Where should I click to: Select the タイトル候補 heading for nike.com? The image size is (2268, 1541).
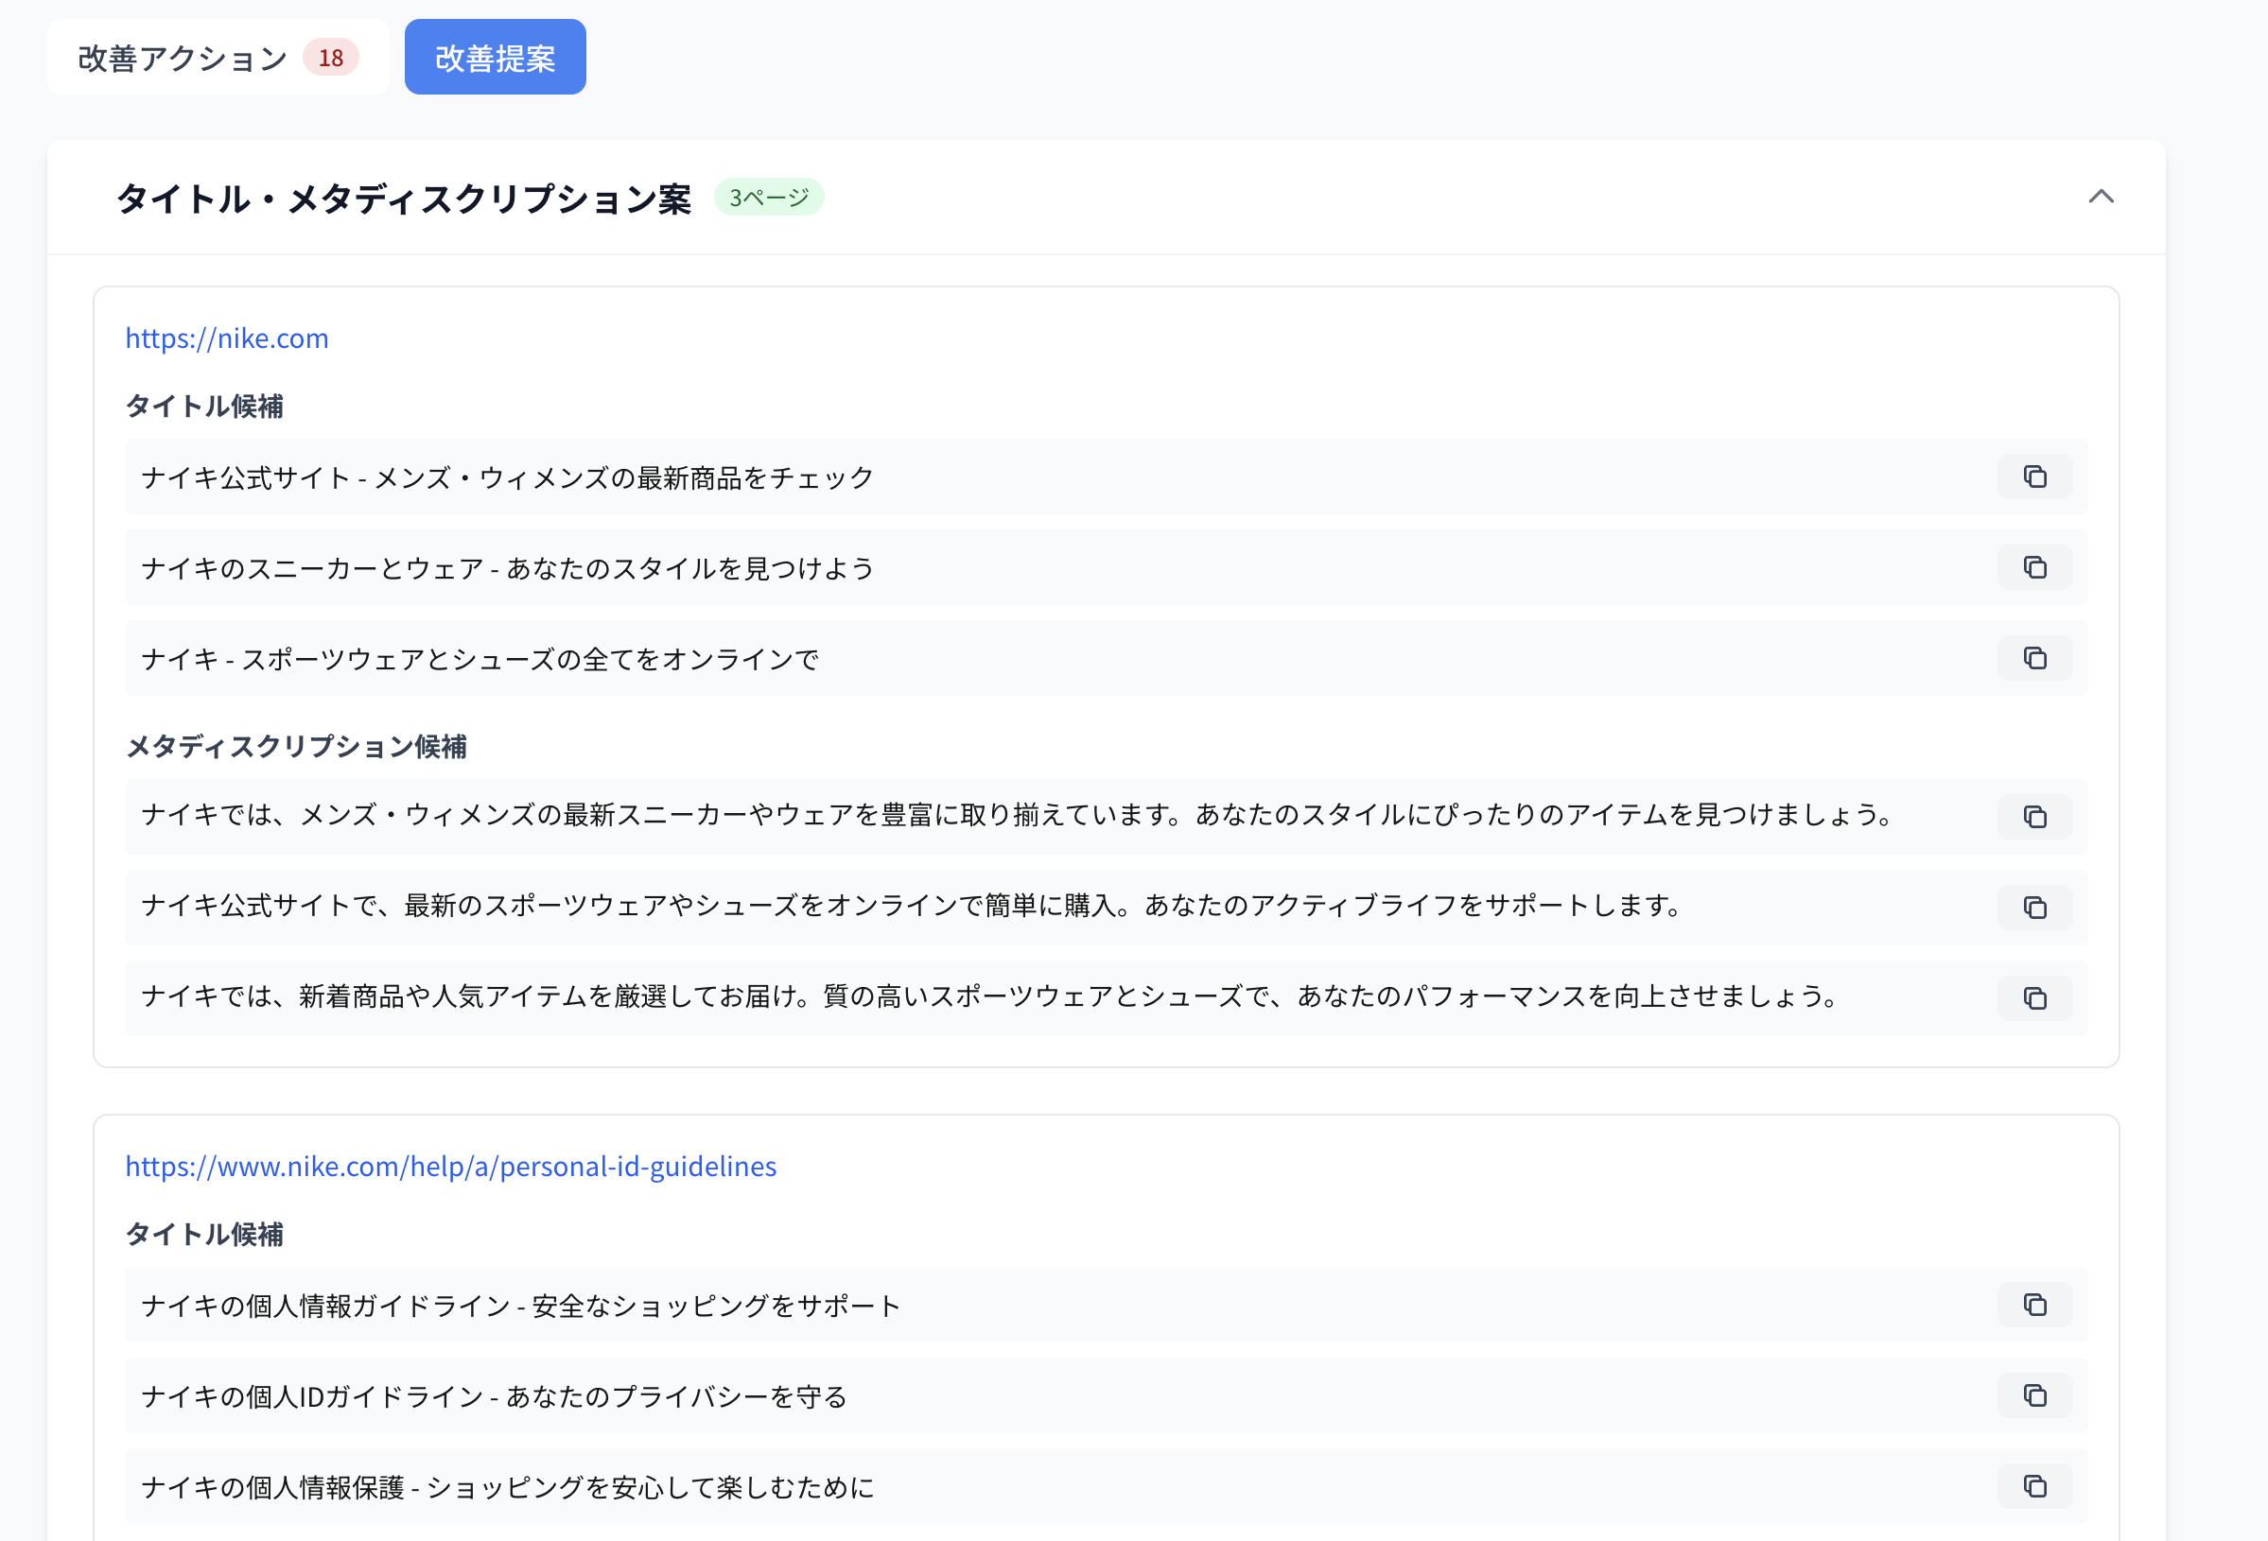pyautogui.click(x=205, y=406)
